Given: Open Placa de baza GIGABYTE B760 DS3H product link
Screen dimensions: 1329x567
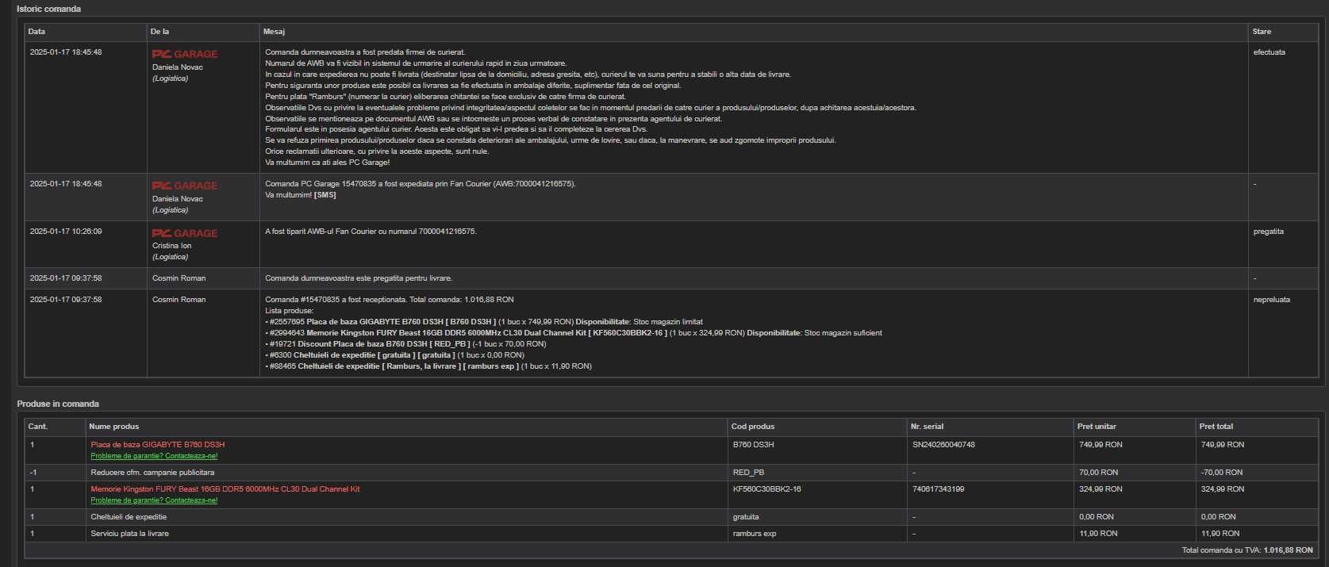Looking at the screenshot, I should click(158, 445).
